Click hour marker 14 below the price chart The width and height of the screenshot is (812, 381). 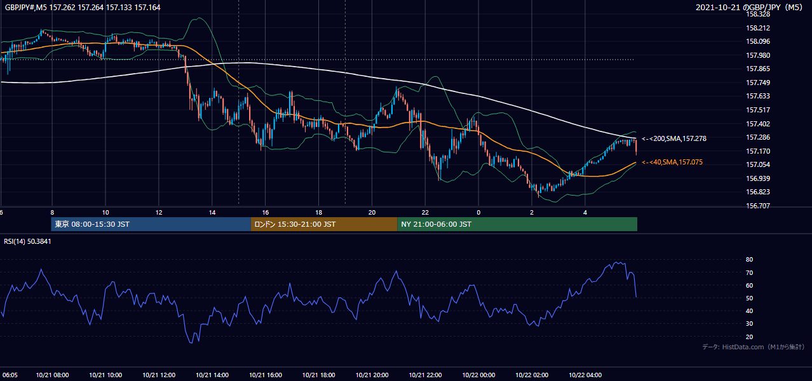[212, 212]
